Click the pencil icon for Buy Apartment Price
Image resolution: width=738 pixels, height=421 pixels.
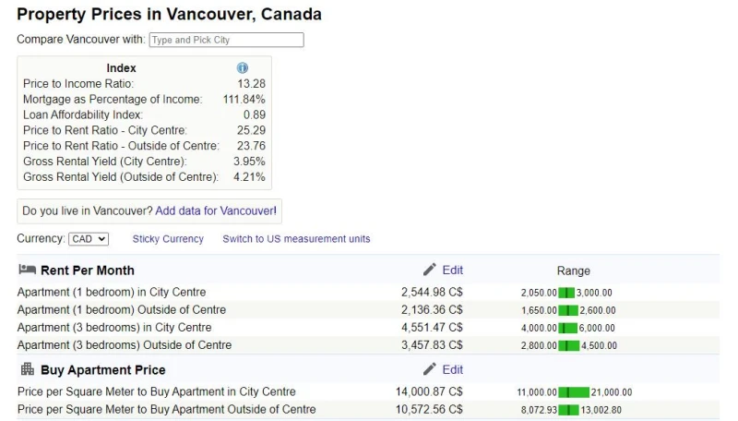(x=429, y=369)
